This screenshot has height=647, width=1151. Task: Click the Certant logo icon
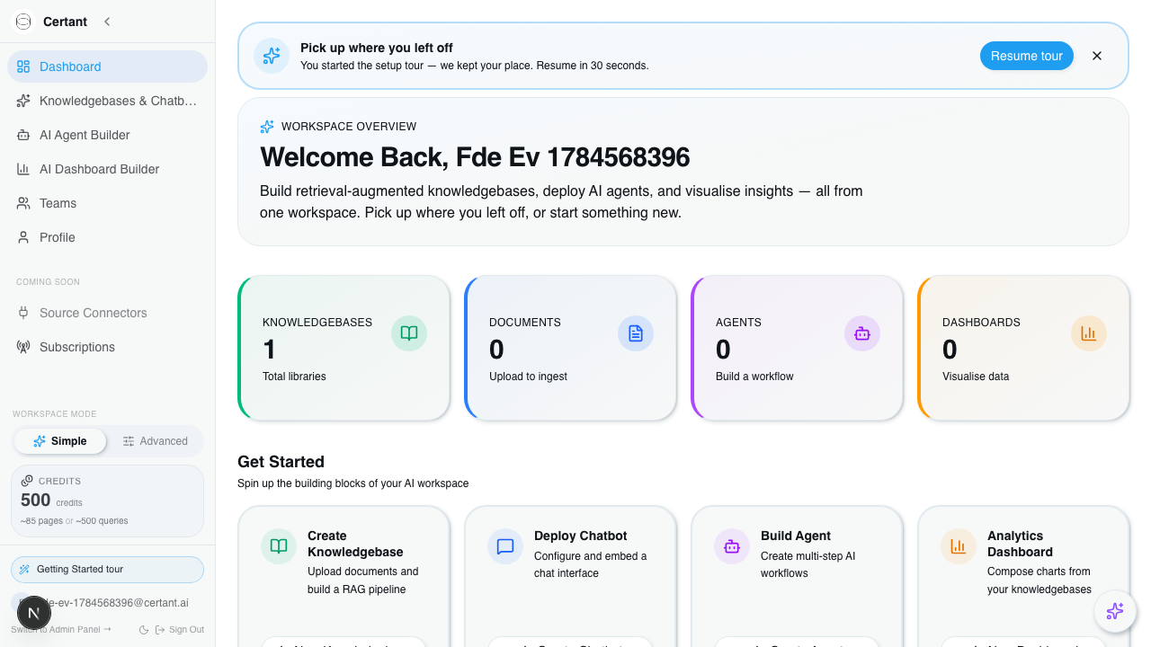(x=24, y=22)
